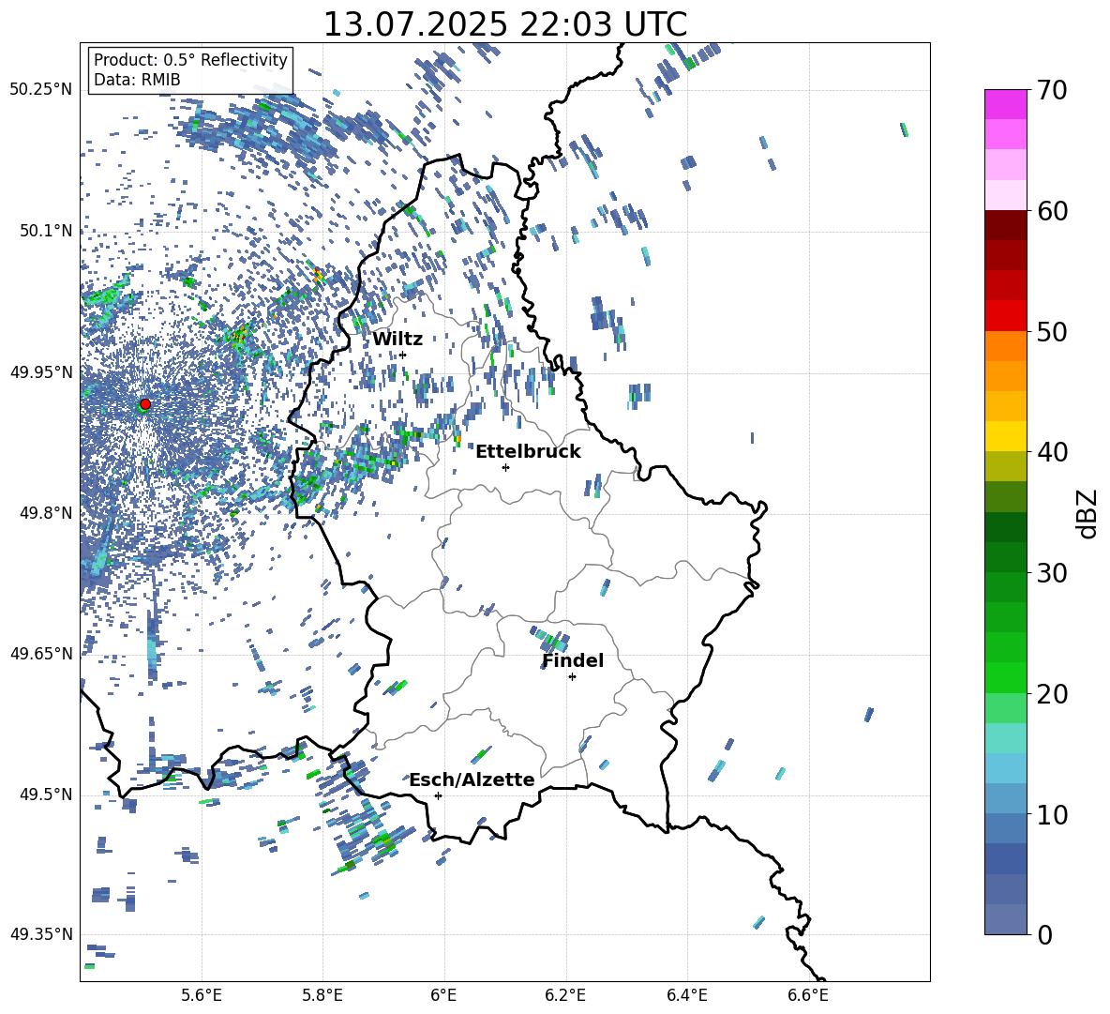Screen dimensions: 1110x1014
Task: Click the 70 label on the colorbar
Action: coord(1052,90)
